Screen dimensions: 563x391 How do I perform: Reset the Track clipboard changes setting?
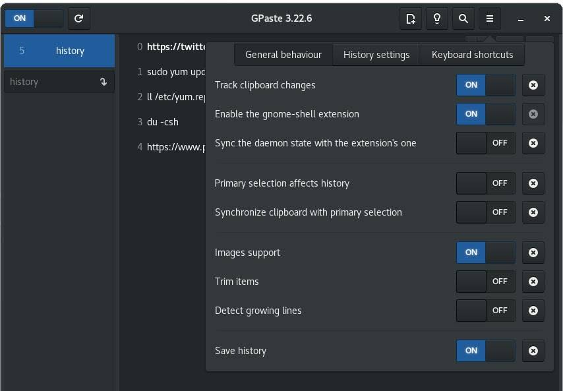coord(533,85)
